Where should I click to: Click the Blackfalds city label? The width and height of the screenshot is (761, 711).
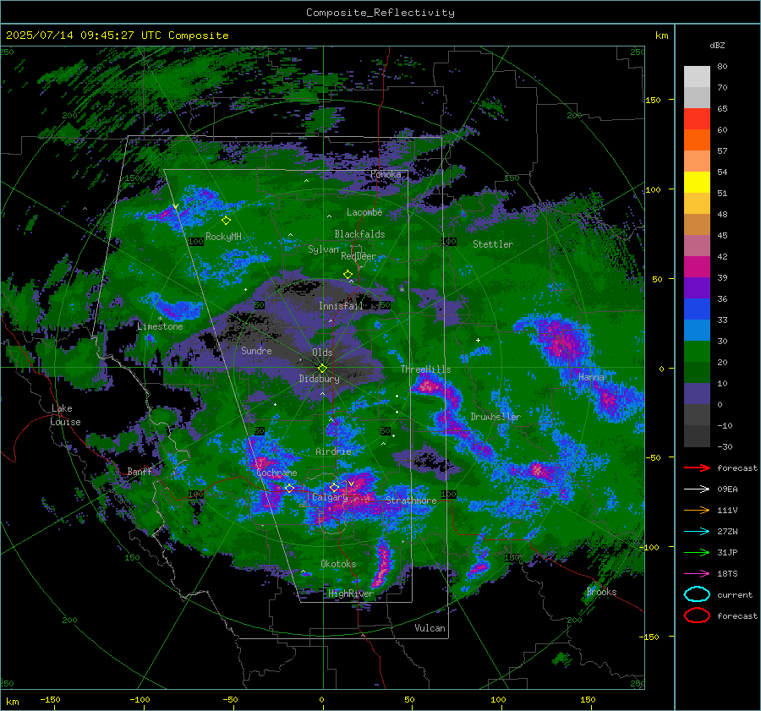(359, 234)
